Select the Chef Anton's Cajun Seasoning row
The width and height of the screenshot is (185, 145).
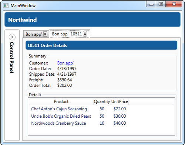101,109
